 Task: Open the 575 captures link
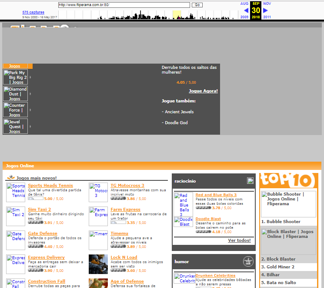coord(33,12)
